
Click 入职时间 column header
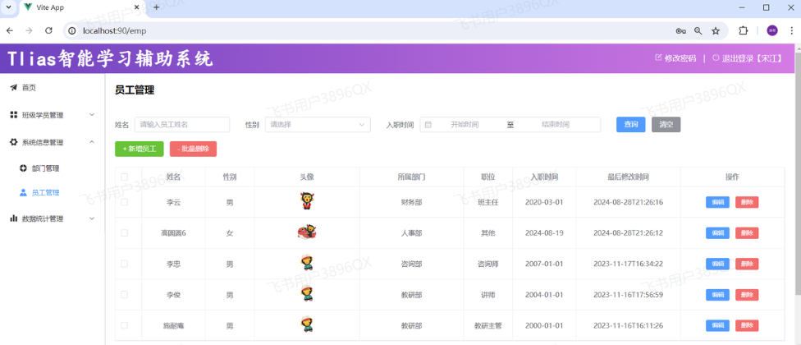coord(544,177)
